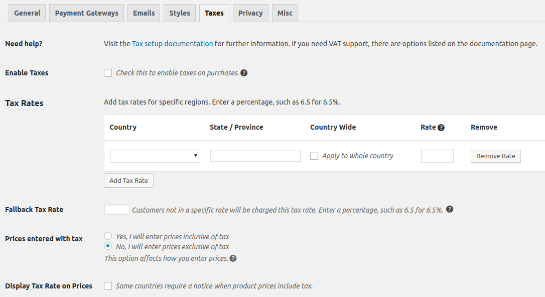Open the Fallback Tax Rate help icon
This screenshot has height=297, width=545.
450,209
